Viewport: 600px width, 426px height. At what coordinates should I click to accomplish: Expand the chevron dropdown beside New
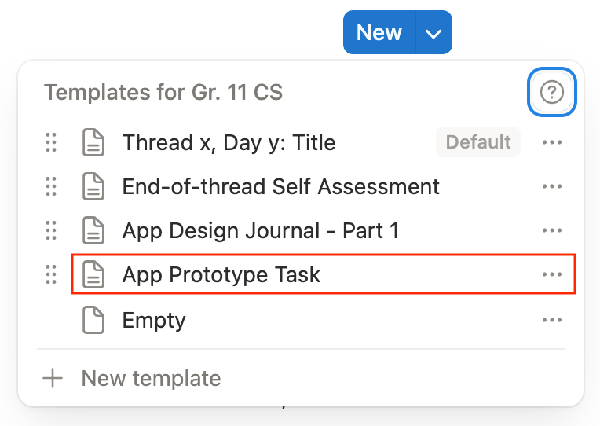434,33
